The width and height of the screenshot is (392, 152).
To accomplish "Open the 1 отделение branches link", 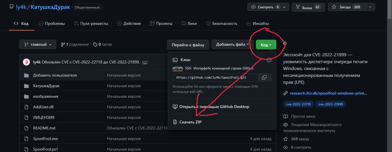I will click(x=75, y=45).
